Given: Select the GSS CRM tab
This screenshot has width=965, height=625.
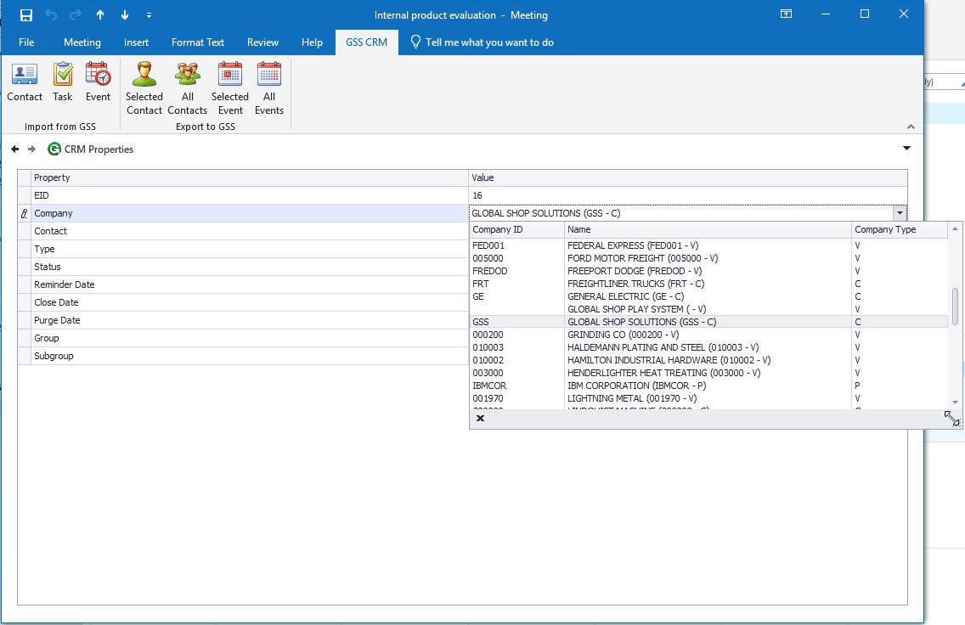Looking at the screenshot, I should pos(367,42).
